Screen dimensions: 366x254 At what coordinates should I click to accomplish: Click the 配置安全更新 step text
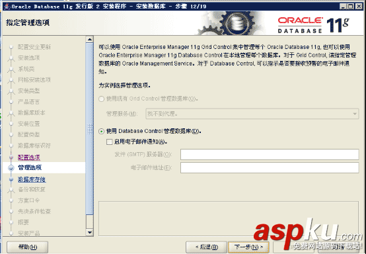point(34,47)
